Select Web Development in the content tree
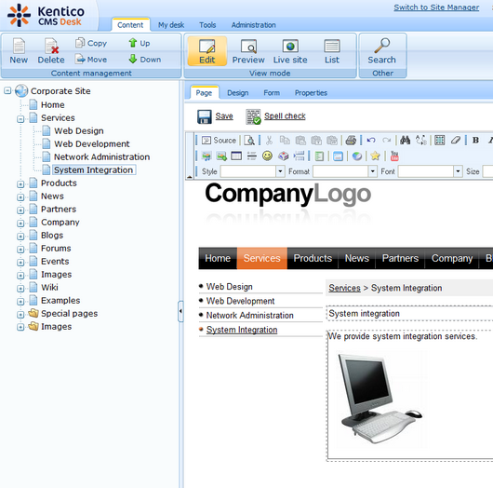This screenshot has height=488, width=493. [91, 143]
